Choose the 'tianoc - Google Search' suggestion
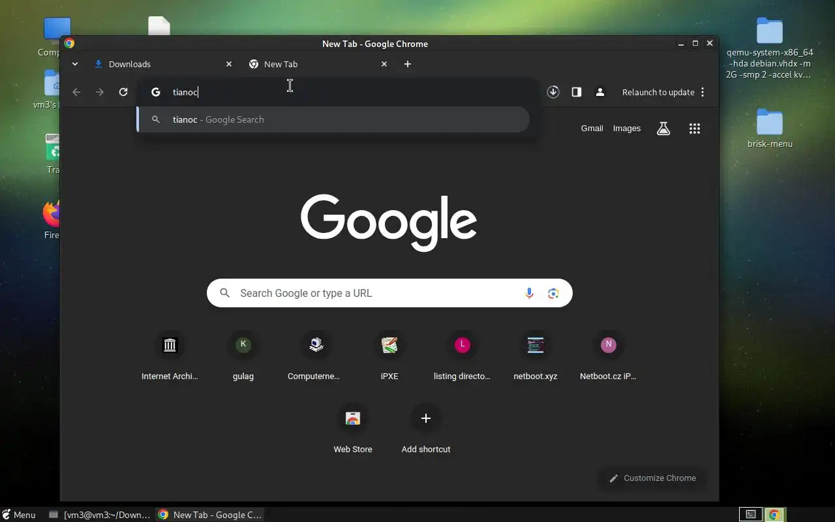 coord(333,119)
